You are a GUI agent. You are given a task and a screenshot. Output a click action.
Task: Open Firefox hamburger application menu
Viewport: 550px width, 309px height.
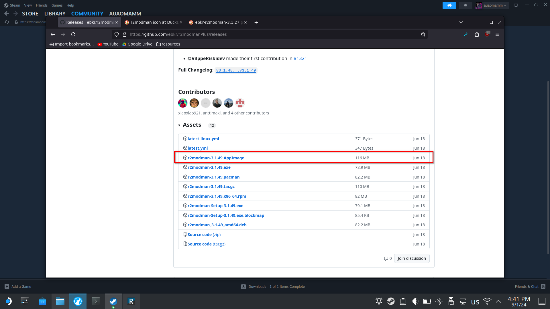[497, 34]
